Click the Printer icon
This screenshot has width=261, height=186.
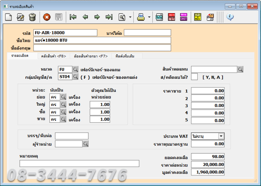pyautogui.click(x=141, y=17)
